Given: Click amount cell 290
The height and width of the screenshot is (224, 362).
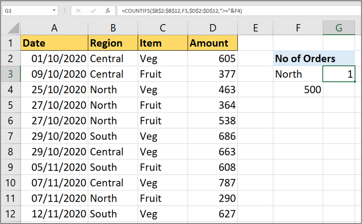Looking at the screenshot, I should click(213, 198).
